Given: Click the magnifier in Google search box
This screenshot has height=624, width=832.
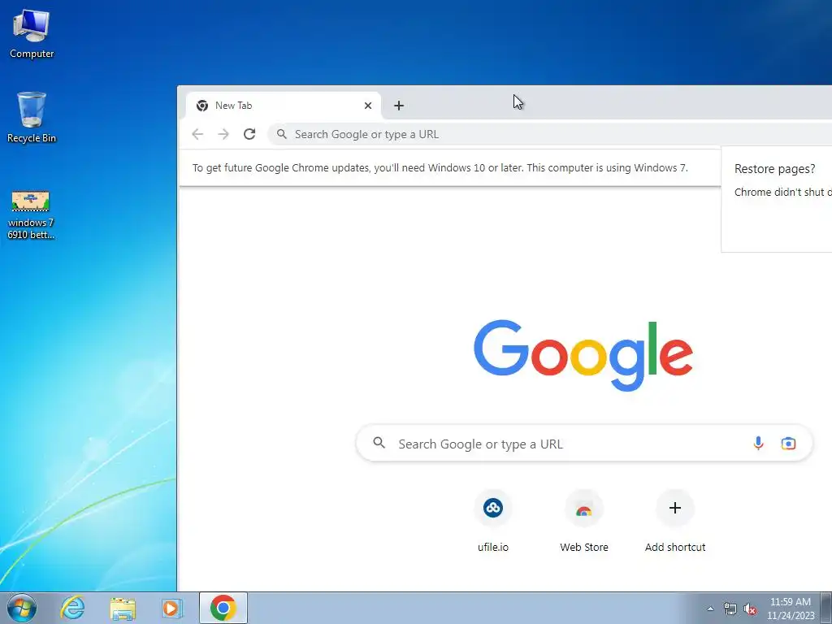Looking at the screenshot, I should click(379, 443).
